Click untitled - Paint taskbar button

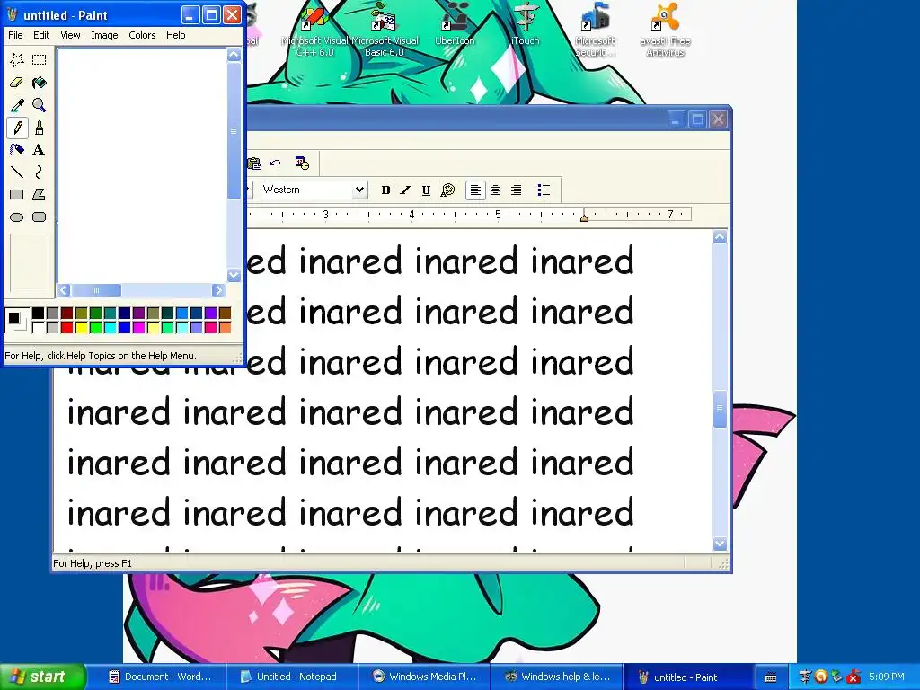click(x=687, y=677)
